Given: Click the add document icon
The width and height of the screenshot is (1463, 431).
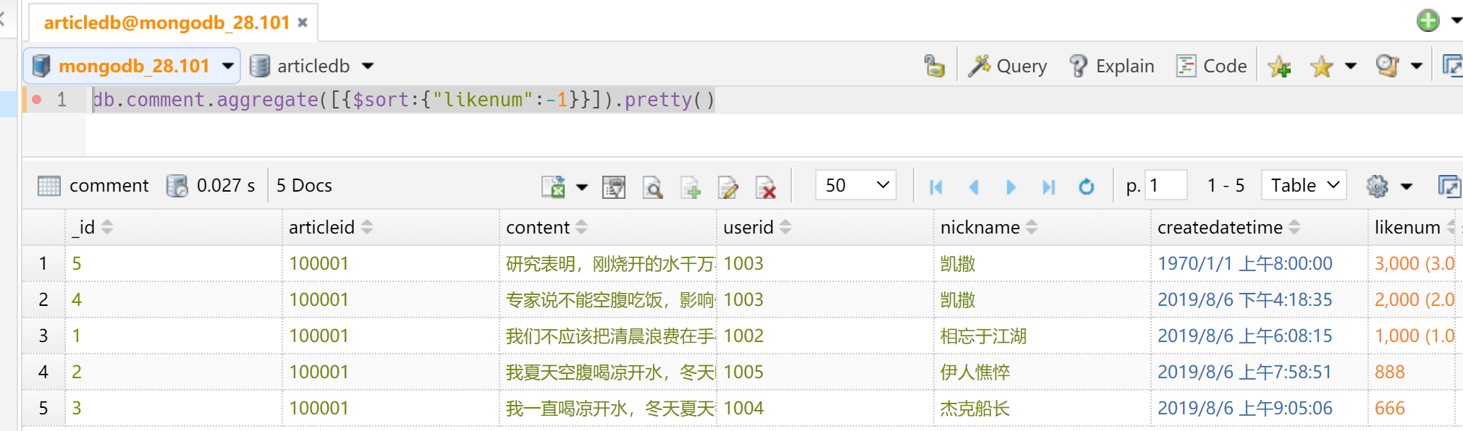Looking at the screenshot, I should (x=691, y=187).
